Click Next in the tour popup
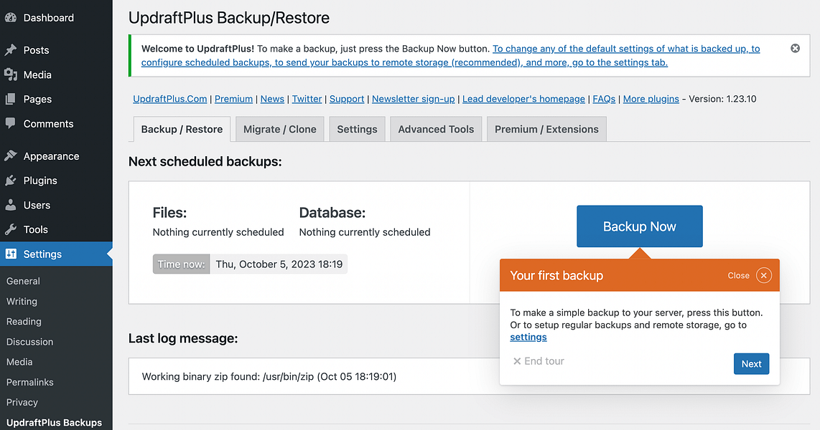This screenshot has width=820, height=430. (751, 363)
